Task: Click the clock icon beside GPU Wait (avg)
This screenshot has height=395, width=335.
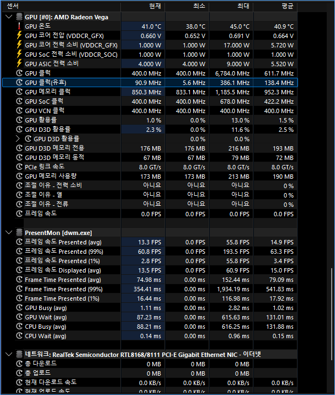Action: tap(19, 317)
